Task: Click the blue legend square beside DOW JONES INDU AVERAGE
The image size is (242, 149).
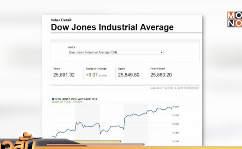Action: coord(53,99)
